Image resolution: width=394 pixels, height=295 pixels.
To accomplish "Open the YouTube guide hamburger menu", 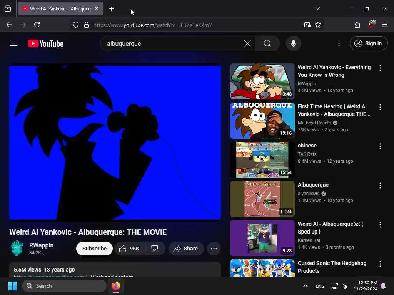I will (14, 43).
